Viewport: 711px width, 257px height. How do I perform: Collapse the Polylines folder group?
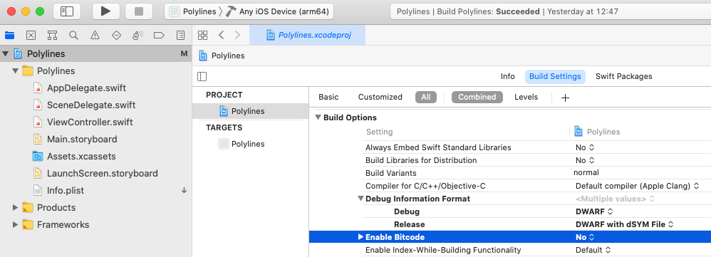(x=16, y=70)
